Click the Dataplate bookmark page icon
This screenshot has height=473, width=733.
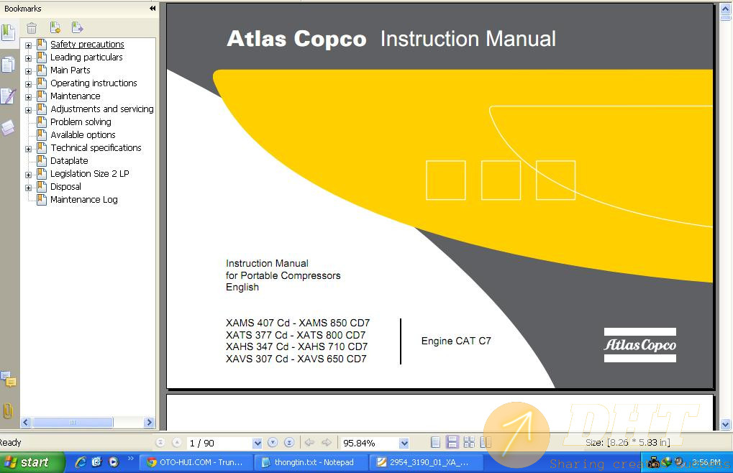(42, 160)
